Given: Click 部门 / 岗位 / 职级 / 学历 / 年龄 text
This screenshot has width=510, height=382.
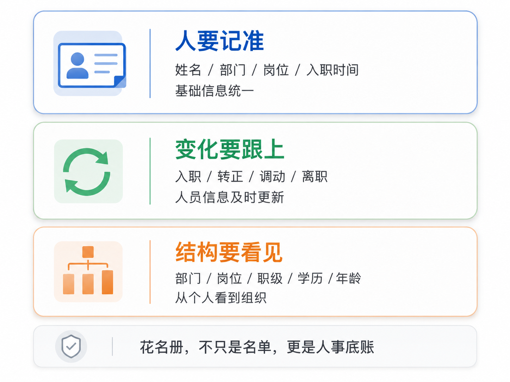Looking at the screenshot, I should pos(268,278).
